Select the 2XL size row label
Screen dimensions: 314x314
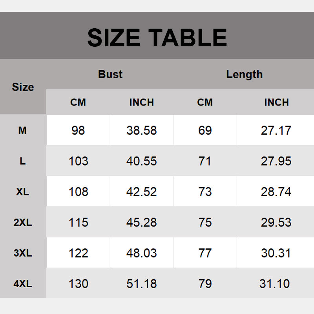[x=23, y=223]
